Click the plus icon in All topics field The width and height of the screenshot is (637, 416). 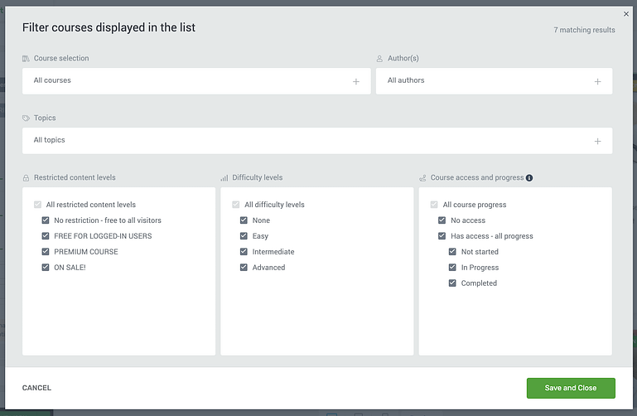click(597, 142)
